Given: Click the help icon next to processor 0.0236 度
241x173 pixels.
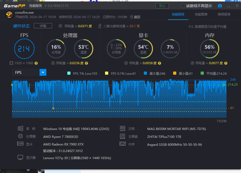Looking at the screenshot, I should [x=86, y=63].
